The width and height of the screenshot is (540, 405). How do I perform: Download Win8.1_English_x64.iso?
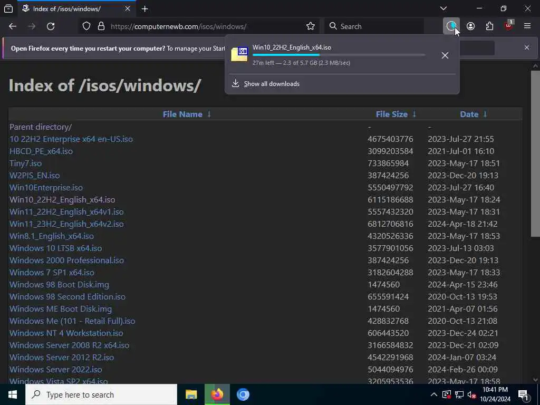pos(52,236)
